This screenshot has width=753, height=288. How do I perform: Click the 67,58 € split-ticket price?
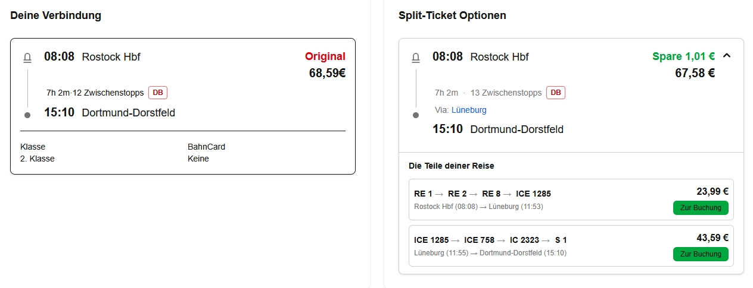[695, 73]
